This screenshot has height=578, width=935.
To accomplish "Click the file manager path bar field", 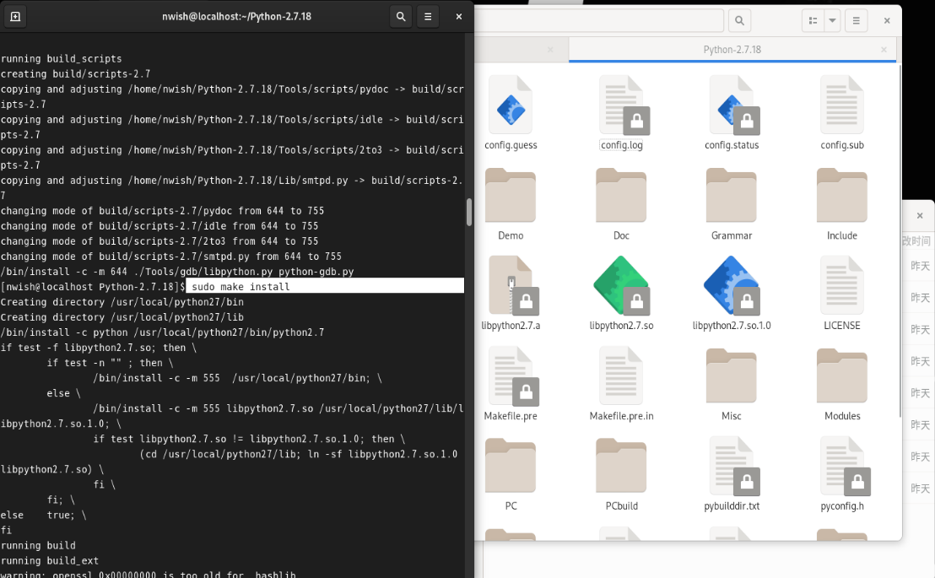I will [x=599, y=20].
